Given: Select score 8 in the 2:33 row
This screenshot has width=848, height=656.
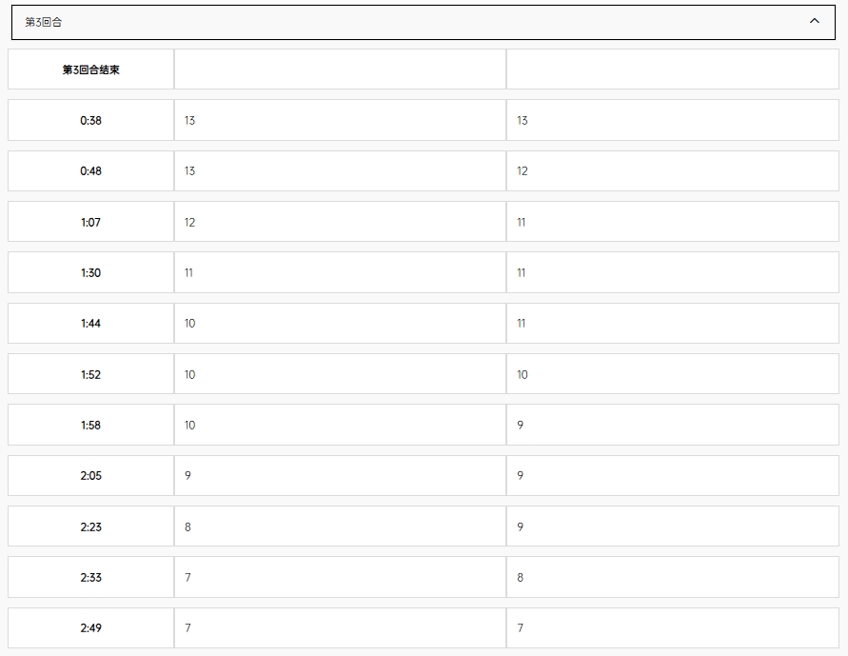Looking at the screenshot, I should (x=521, y=577).
